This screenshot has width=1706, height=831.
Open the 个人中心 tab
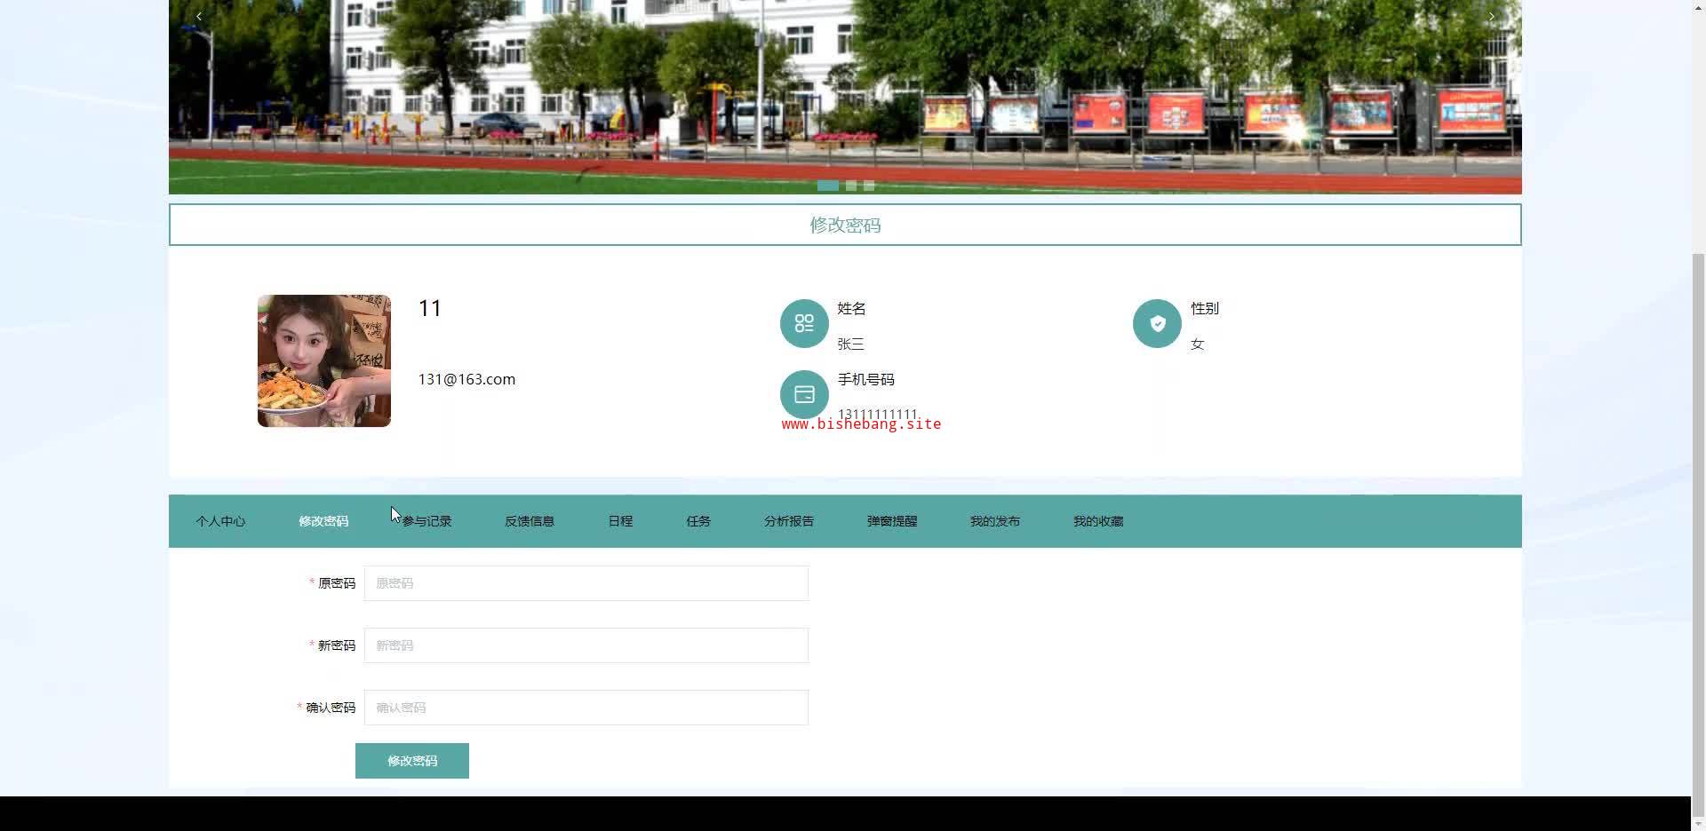click(x=220, y=521)
